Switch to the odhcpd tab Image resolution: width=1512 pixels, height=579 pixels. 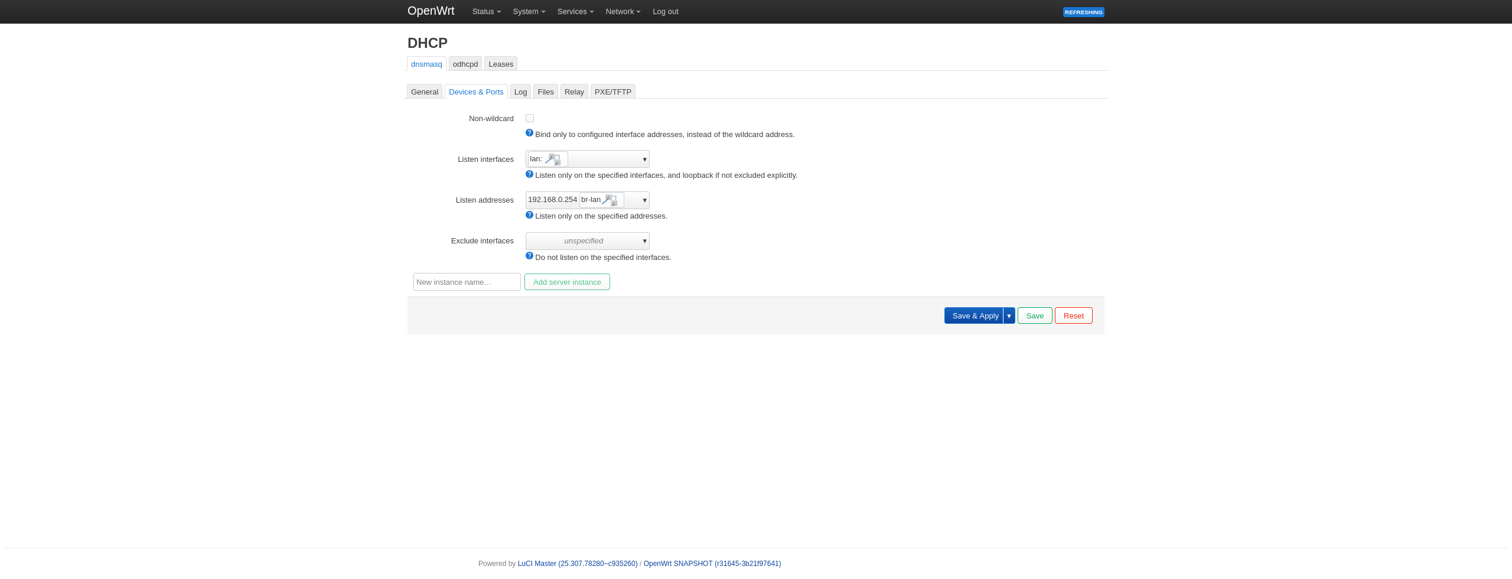pyautogui.click(x=465, y=64)
